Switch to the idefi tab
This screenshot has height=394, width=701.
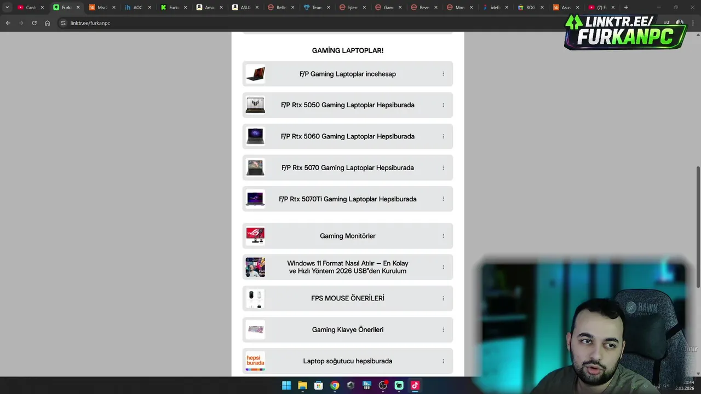tap(495, 8)
